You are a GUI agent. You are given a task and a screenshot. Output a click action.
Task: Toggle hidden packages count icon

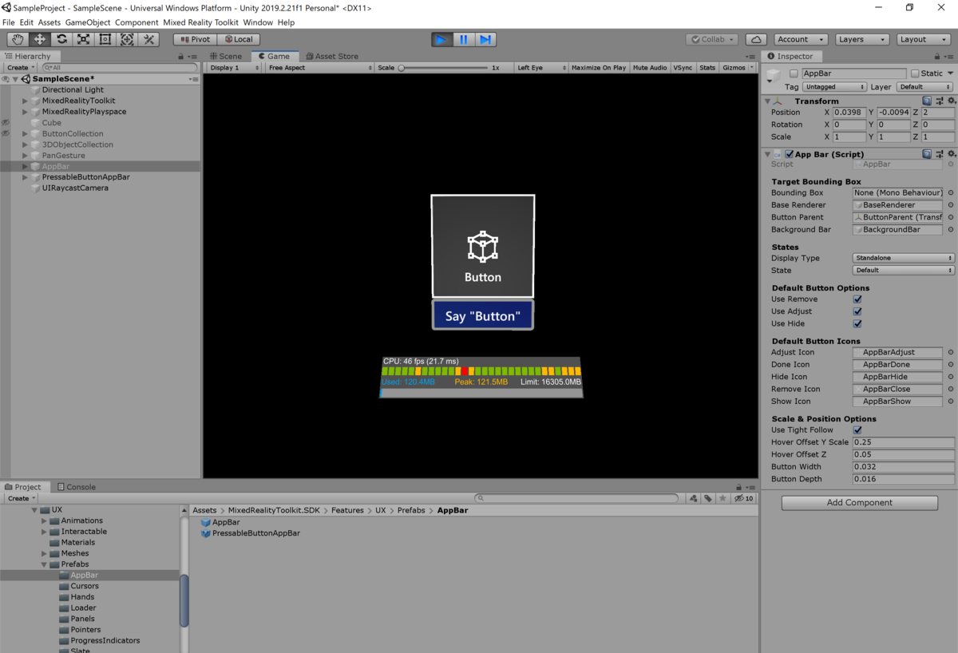coord(743,498)
